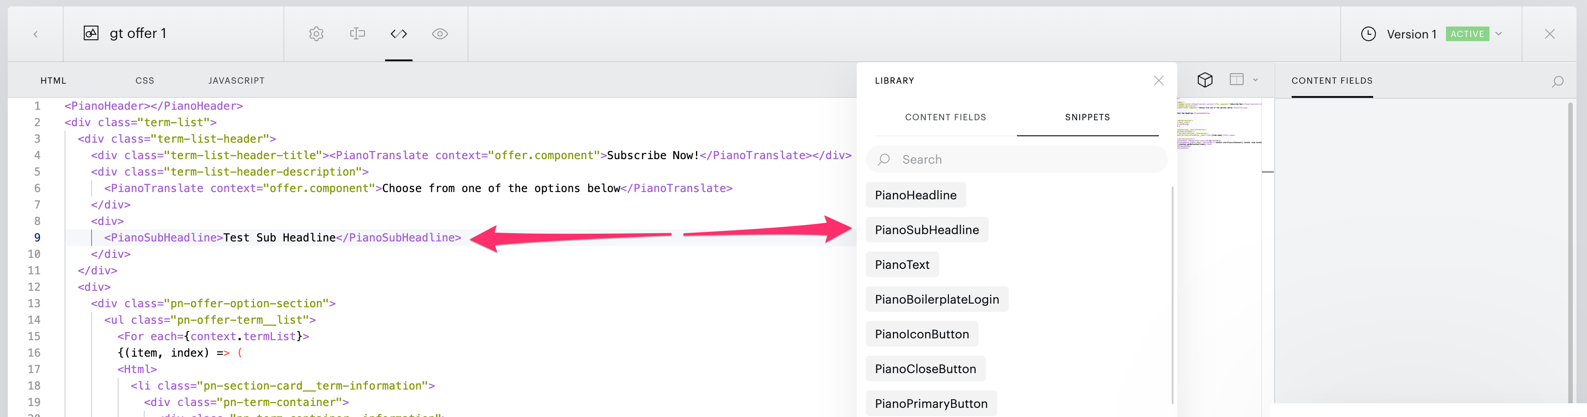Switch to the JAVASCRIPT tab

[x=237, y=80]
